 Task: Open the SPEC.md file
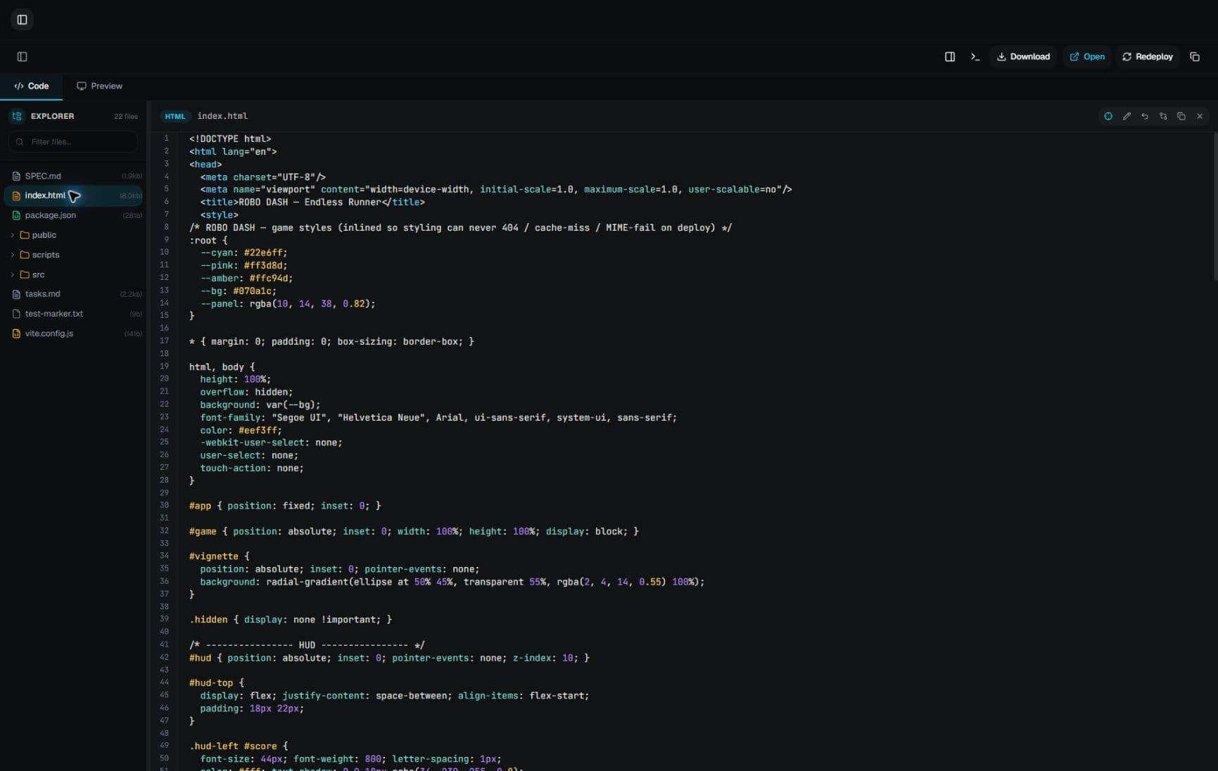tap(73, 176)
